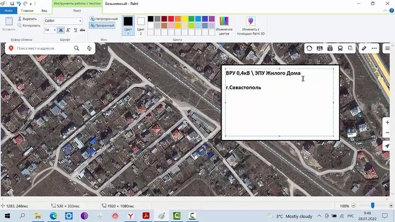Screen dimensions: 395x222
Task: Click the ruler measure icon on the map
Action: click(x=364, y=48)
